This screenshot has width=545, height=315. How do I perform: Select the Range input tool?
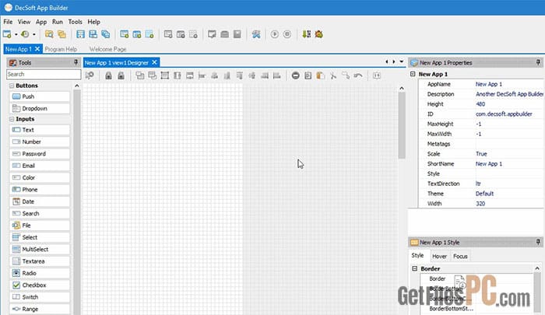40,309
